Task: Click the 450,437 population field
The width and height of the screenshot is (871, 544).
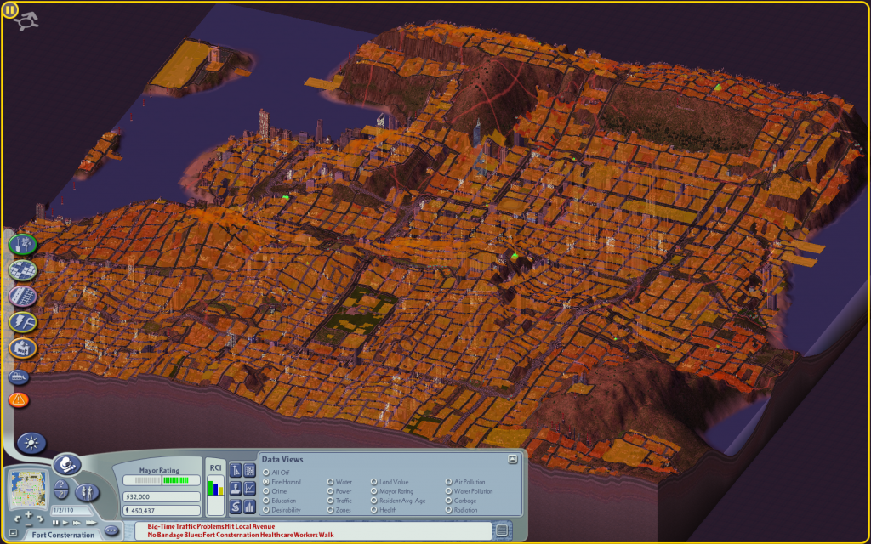Action: (161, 511)
